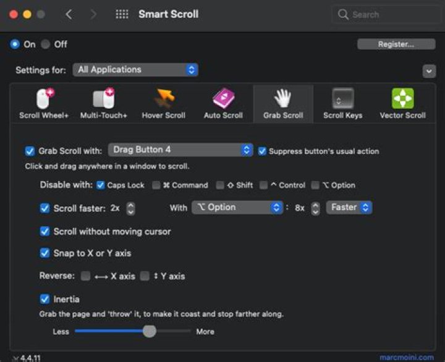Open the Option modifier key dropdown
This screenshot has height=362, width=445.
click(237, 208)
